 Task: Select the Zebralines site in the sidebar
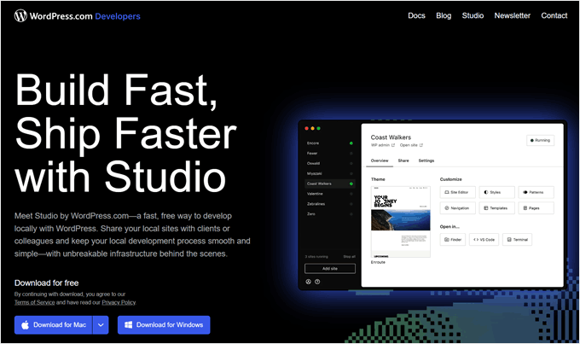coord(329,204)
